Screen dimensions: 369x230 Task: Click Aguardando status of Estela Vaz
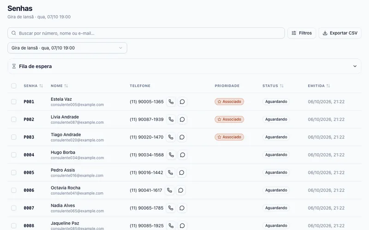[x=276, y=102]
